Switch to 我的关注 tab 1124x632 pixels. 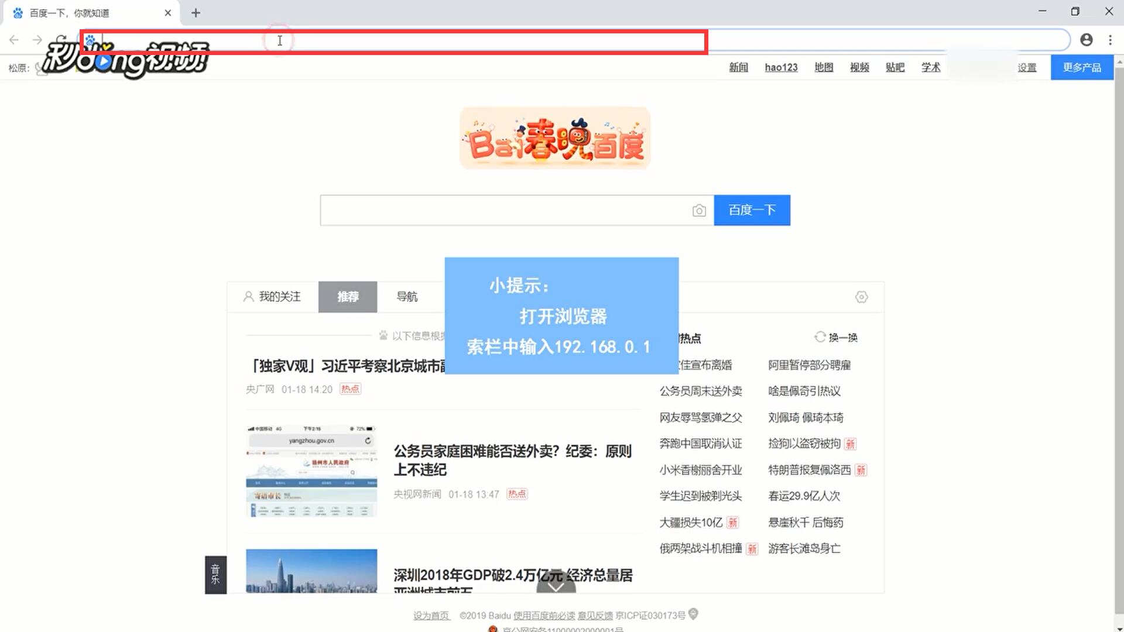tap(272, 297)
